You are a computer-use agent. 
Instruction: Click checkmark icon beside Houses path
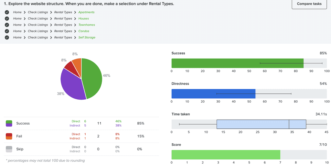pos(7,18)
